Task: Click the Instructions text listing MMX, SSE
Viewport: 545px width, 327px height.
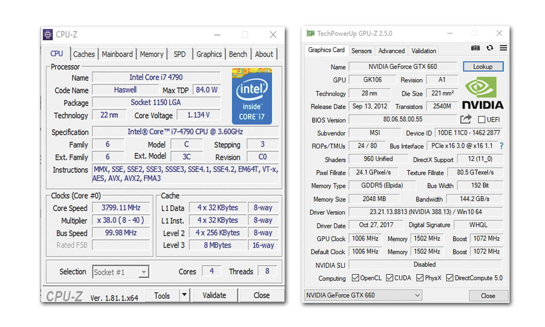Action: [185, 174]
